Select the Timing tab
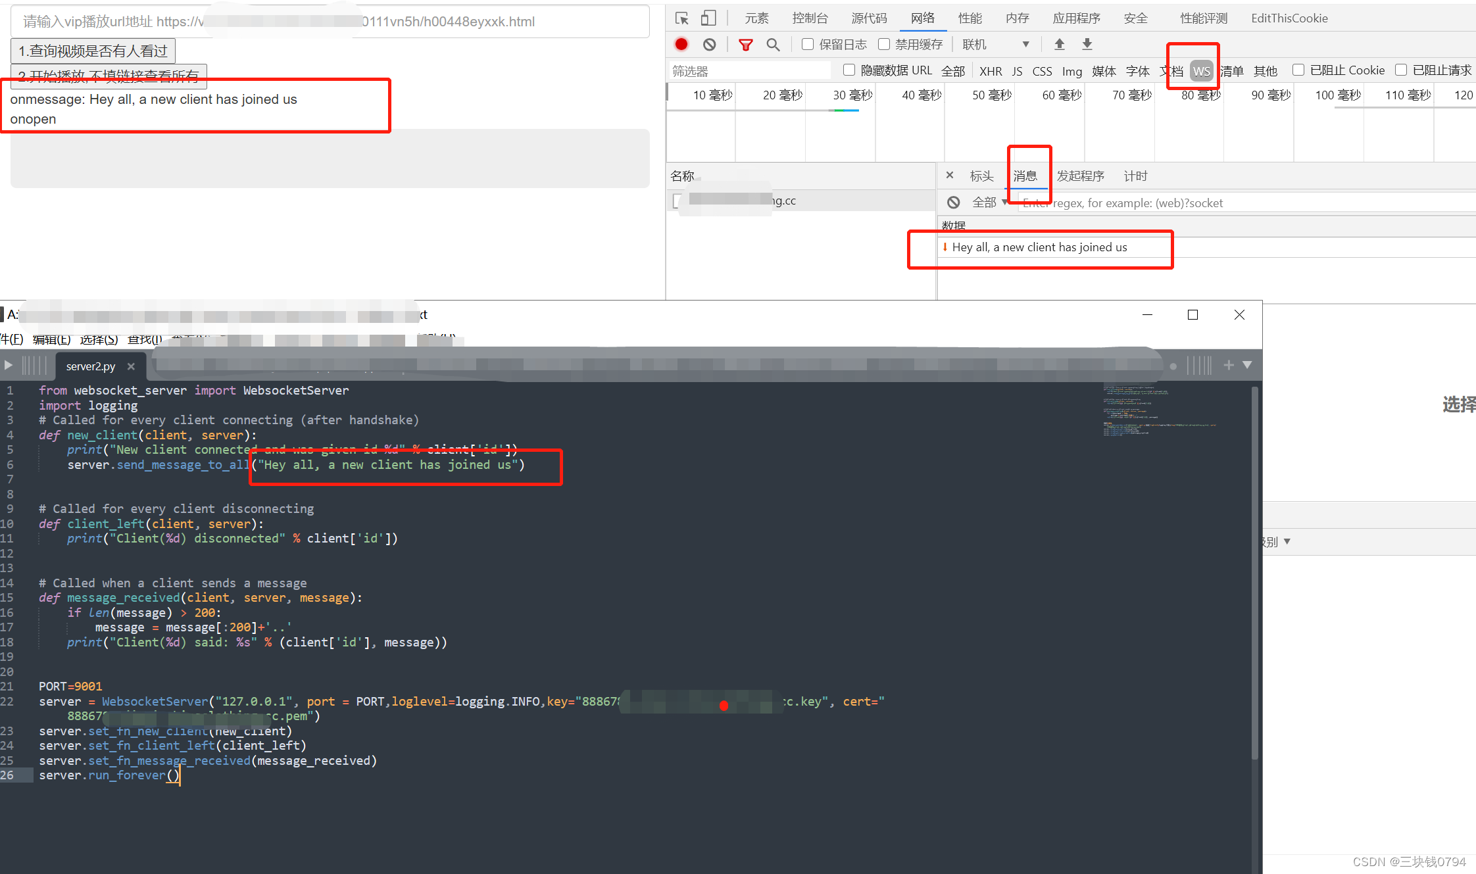 (x=1135, y=176)
